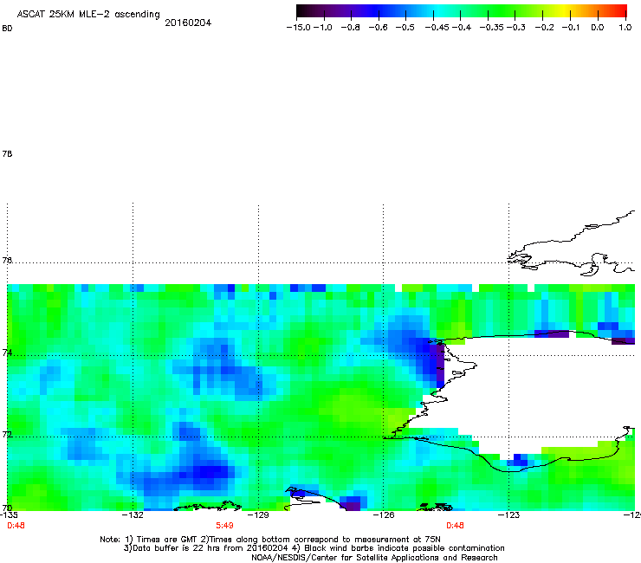This screenshot has height=563, width=641.
Task: Click the -126 longitude axis label
Action: pyautogui.click(x=384, y=515)
